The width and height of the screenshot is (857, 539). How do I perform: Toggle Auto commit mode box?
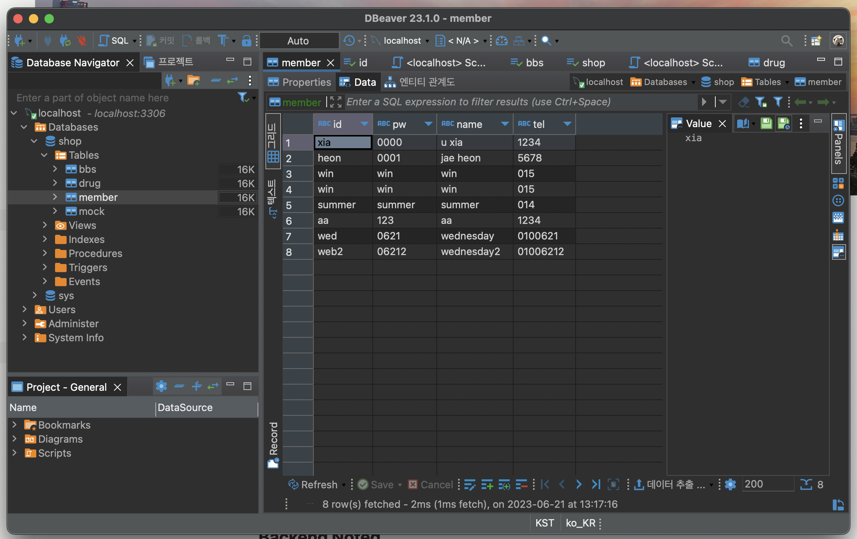click(299, 41)
